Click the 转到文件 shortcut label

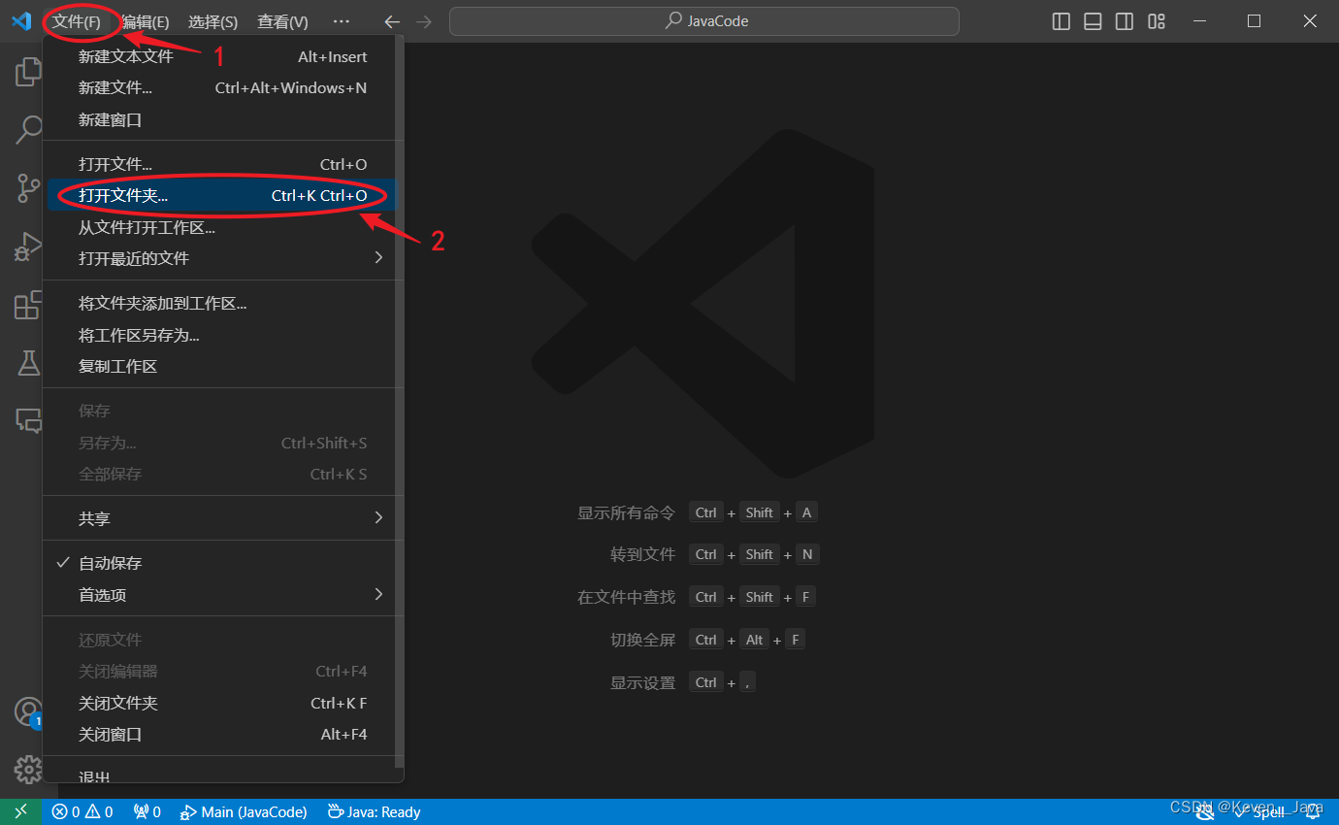pos(642,554)
